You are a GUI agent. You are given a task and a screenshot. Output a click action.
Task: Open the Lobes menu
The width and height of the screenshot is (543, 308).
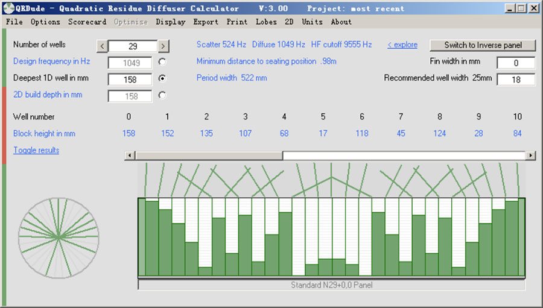click(x=266, y=22)
